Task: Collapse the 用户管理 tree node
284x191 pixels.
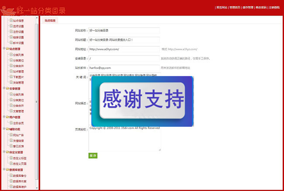Action: click(x=4, y=117)
